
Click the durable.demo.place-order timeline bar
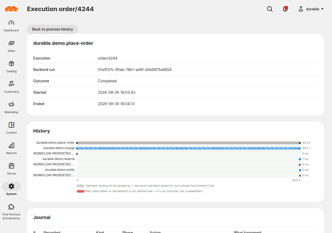click(189, 143)
